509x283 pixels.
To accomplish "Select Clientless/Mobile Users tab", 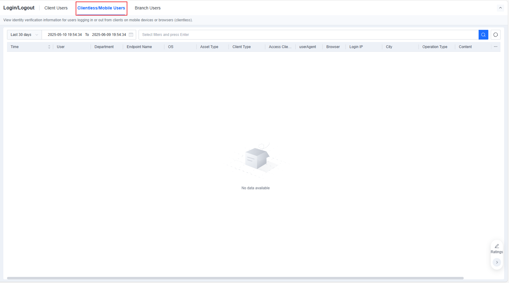I will 101,8.
